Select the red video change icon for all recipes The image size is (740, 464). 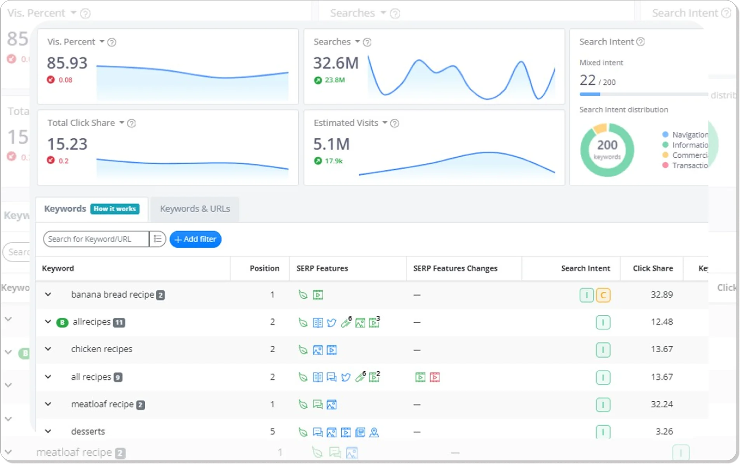tap(435, 377)
